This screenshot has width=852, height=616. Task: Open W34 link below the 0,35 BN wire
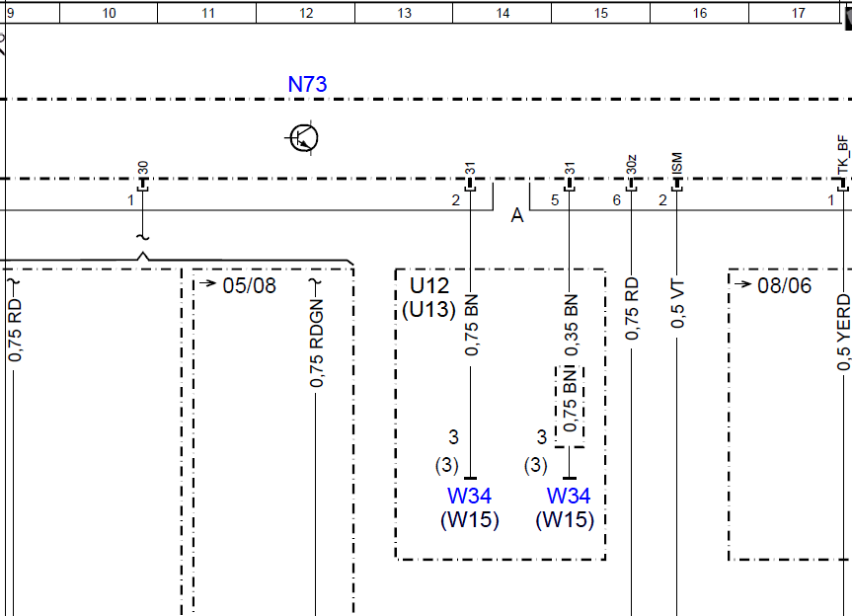569,496
